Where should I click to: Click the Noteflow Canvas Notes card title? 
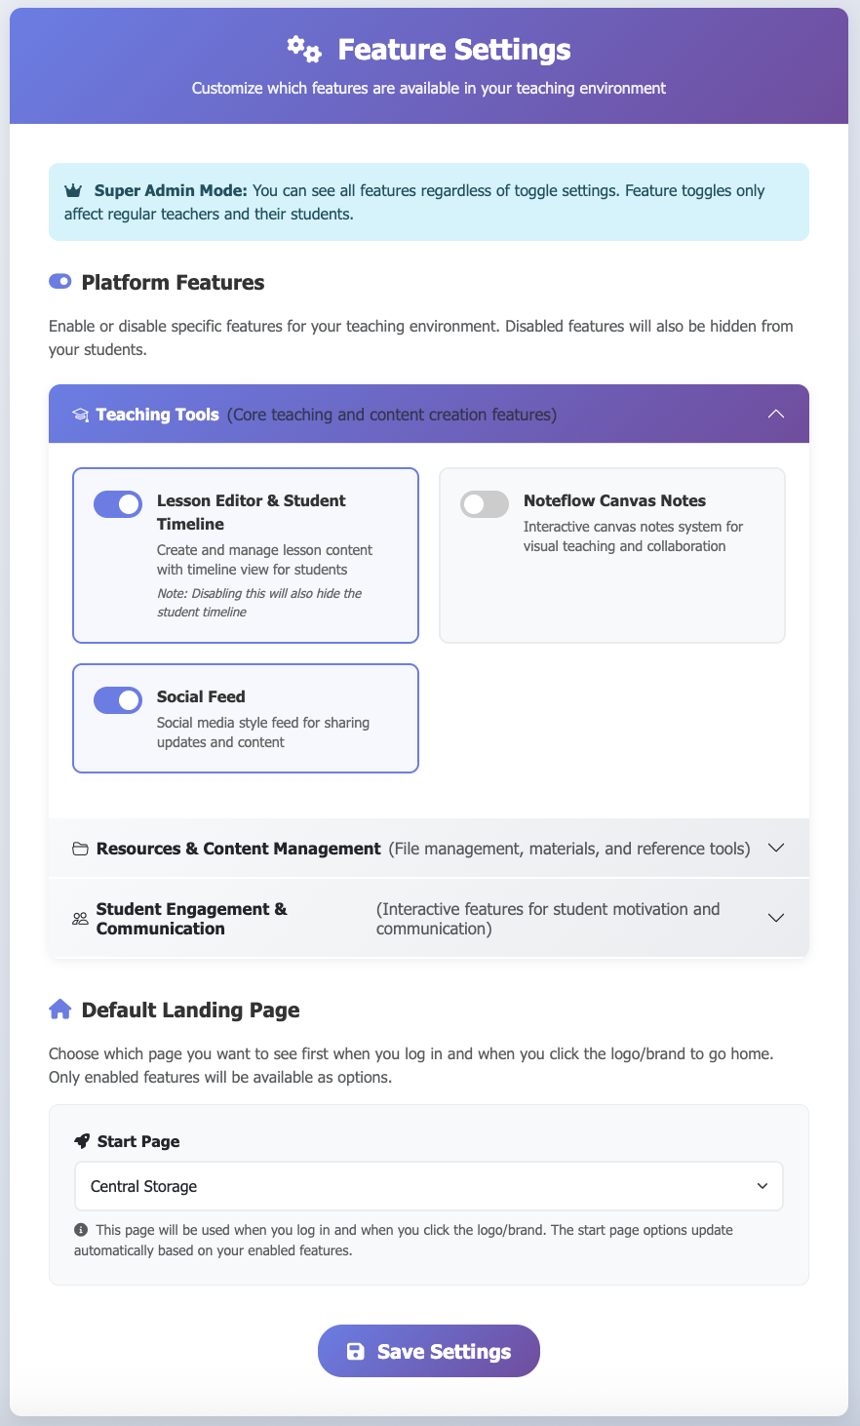(614, 500)
